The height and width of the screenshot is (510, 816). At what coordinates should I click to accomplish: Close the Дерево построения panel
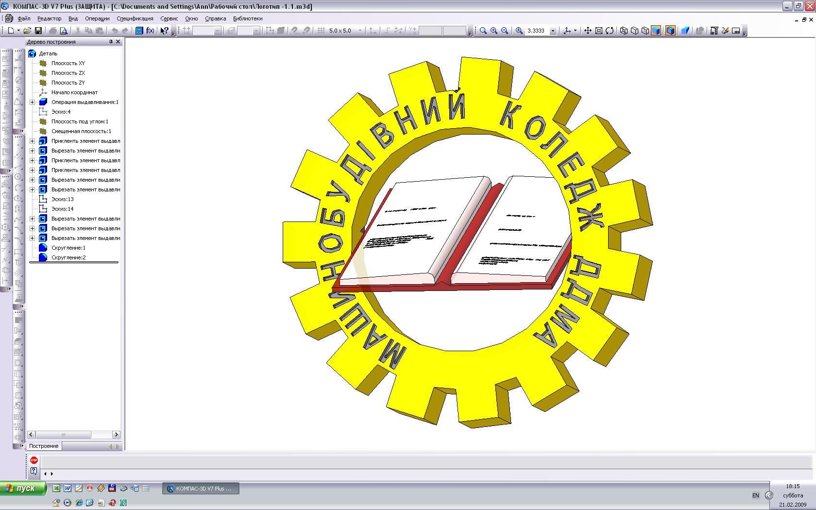[x=118, y=42]
